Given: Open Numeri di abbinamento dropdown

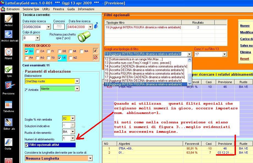Looking at the screenshot, I should (73, 138).
